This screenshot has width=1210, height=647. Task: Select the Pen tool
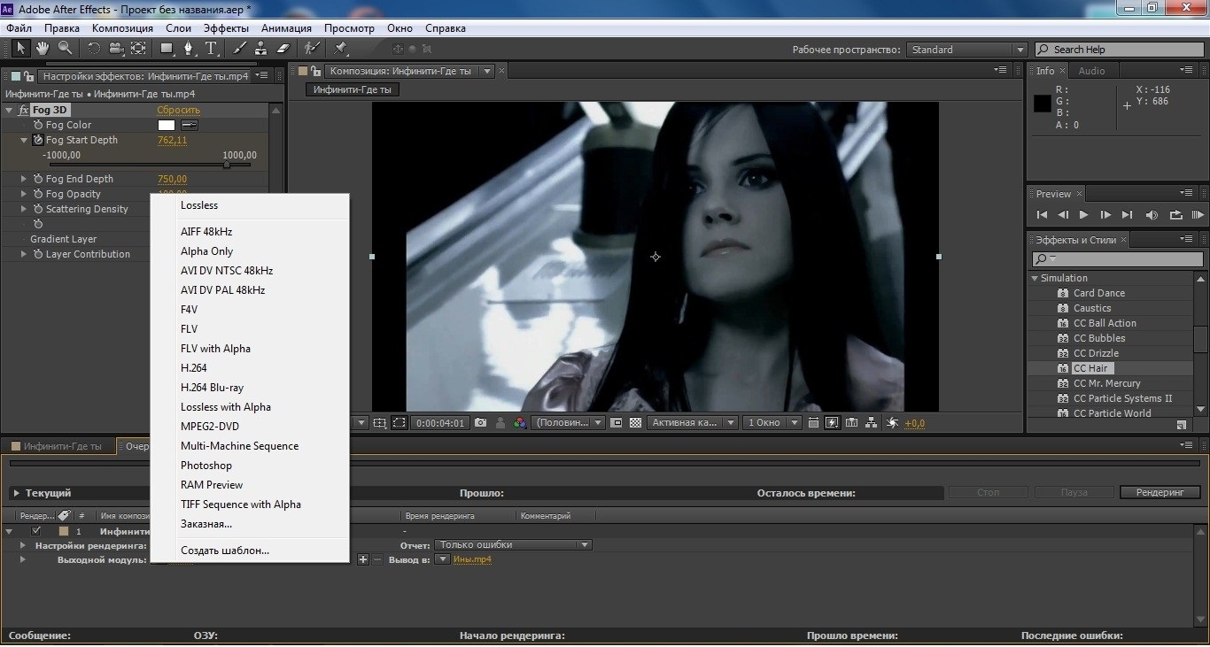point(190,49)
